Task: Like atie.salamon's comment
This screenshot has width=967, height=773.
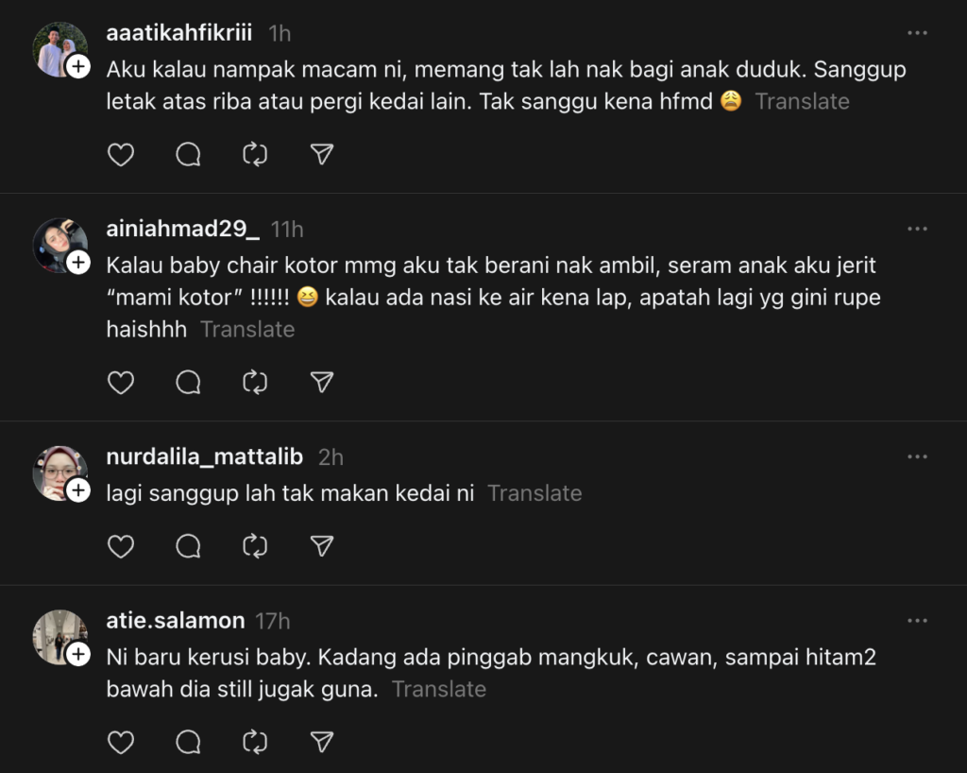Action: [x=121, y=743]
